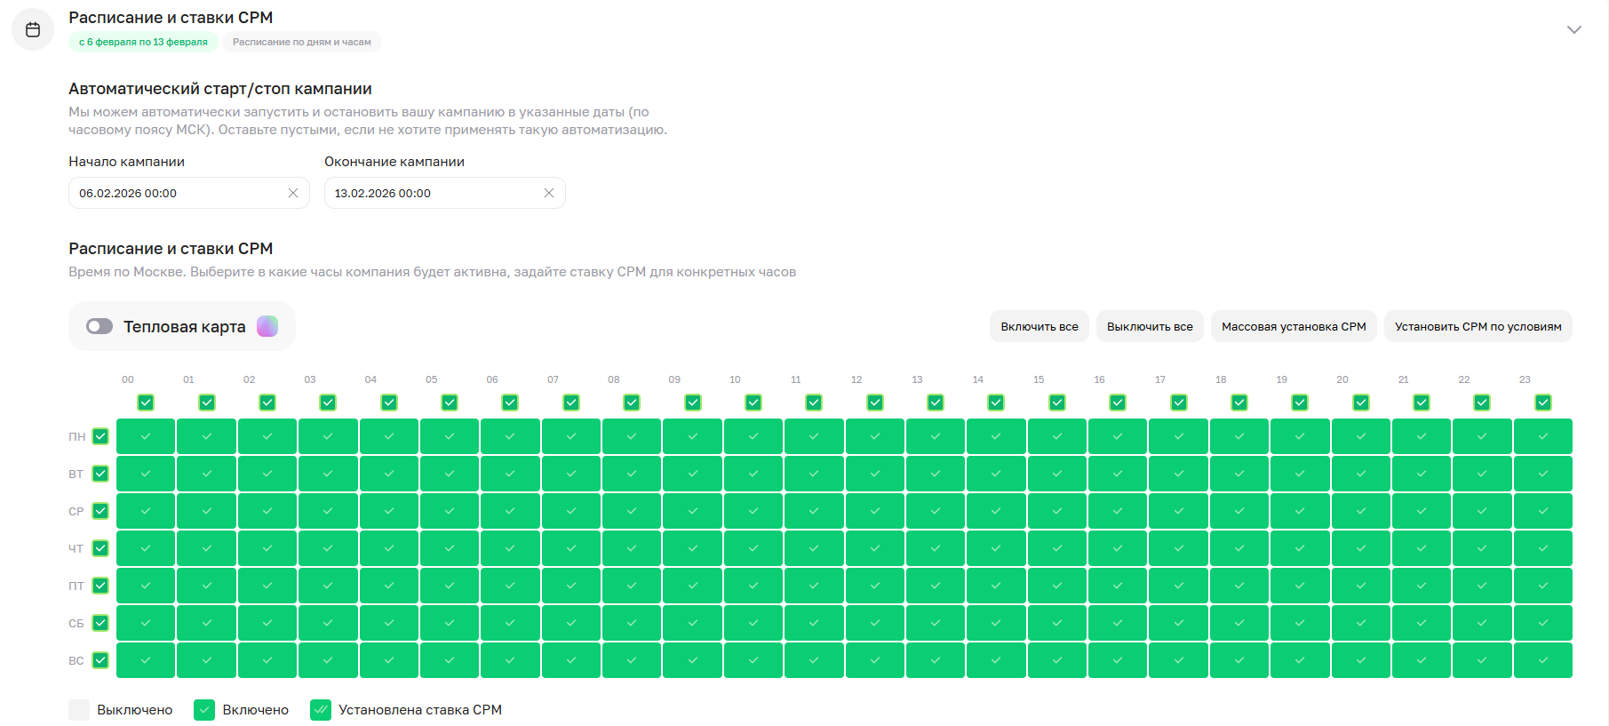Uncheck the hour 23 column checkbox
Viewport: 1609px width, 726px height.
point(1542,403)
